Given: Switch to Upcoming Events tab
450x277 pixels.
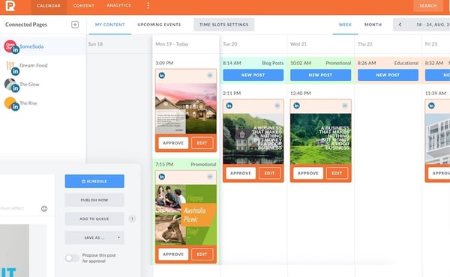Looking at the screenshot, I should [159, 25].
